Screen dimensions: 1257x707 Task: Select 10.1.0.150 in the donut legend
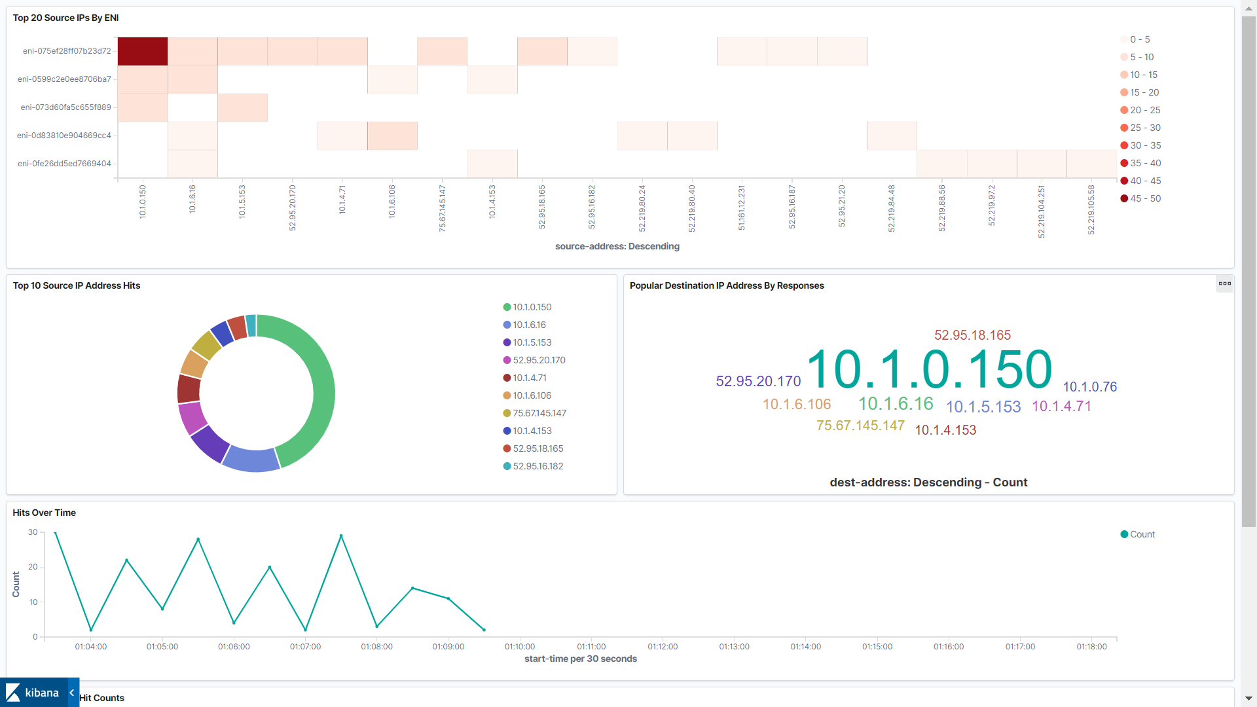[x=527, y=307]
